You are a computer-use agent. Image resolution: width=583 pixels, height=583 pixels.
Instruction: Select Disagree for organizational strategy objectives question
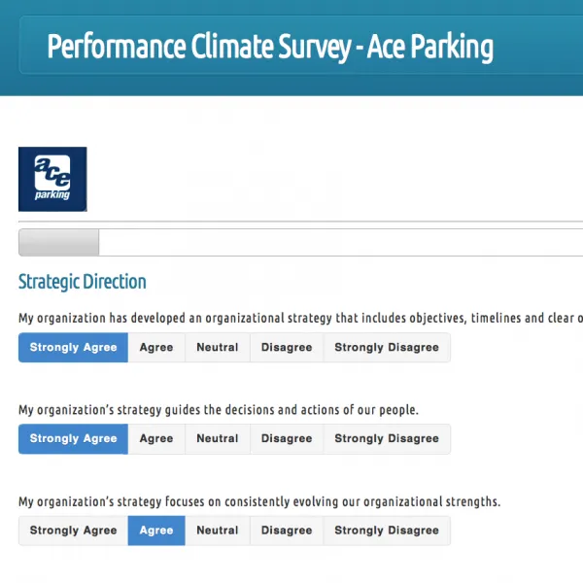(x=287, y=347)
